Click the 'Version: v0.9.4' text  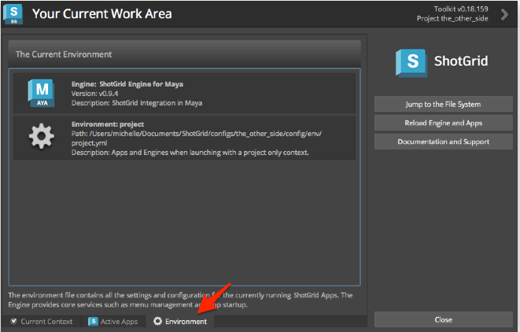coord(94,94)
